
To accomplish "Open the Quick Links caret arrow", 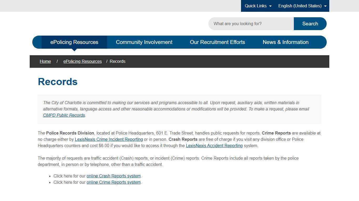I will (x=271, y=6).
